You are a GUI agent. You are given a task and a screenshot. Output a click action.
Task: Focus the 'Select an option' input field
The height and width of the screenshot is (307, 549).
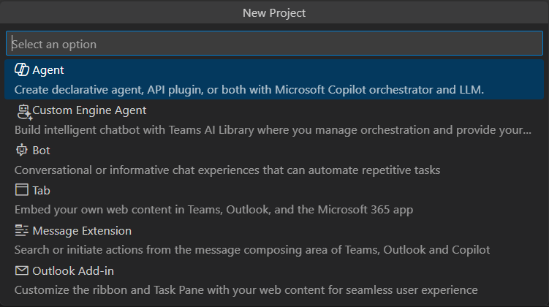coord(274,43)
